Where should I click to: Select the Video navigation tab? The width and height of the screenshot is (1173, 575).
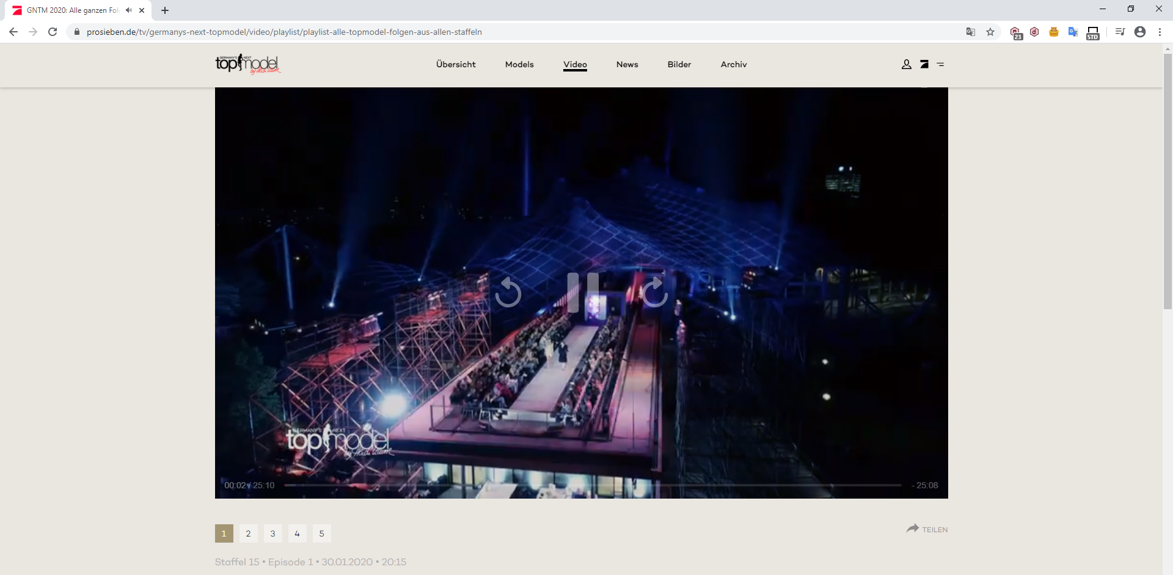[x=575, y=64]
